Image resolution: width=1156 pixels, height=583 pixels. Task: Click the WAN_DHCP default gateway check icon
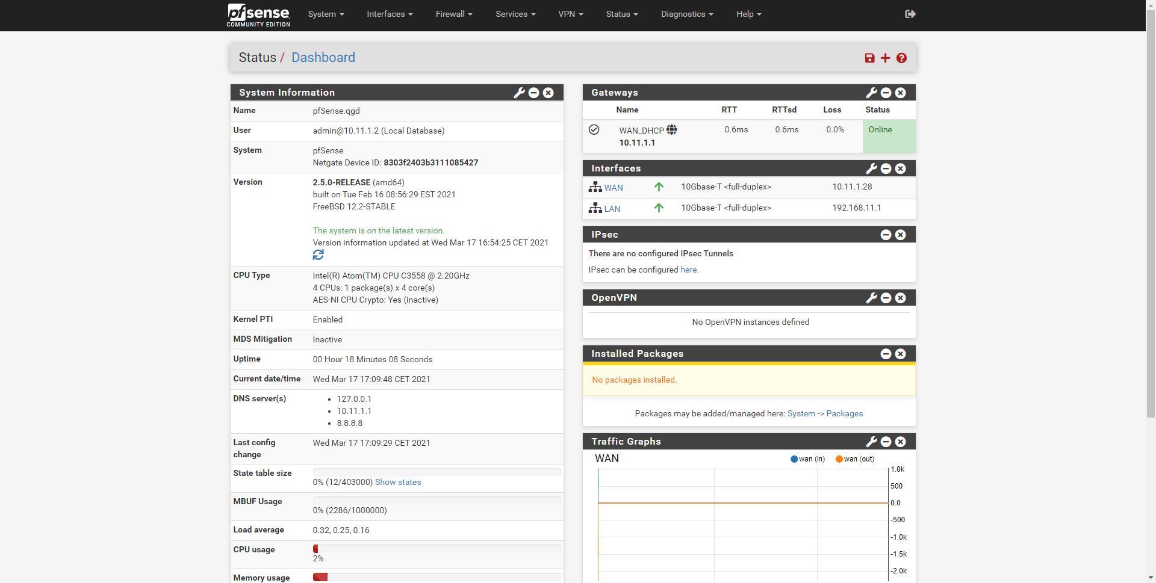tap(594, 129)
